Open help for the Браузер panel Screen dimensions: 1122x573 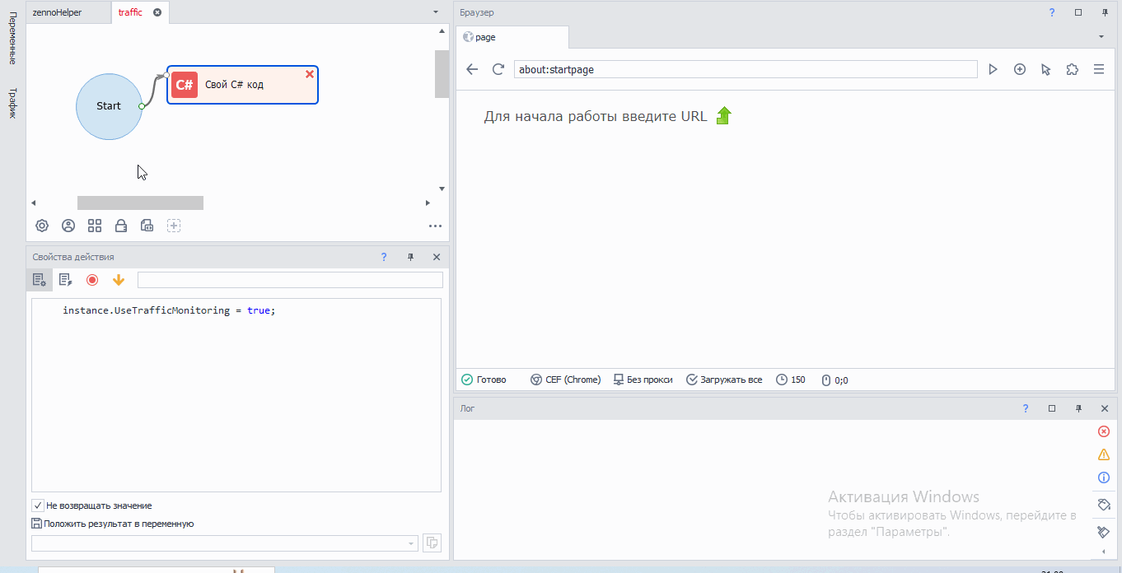coord(1052,12)
